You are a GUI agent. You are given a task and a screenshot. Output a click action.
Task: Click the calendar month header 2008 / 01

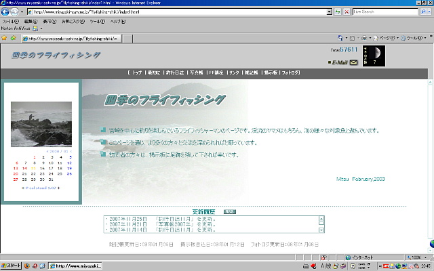click(59, 151)
